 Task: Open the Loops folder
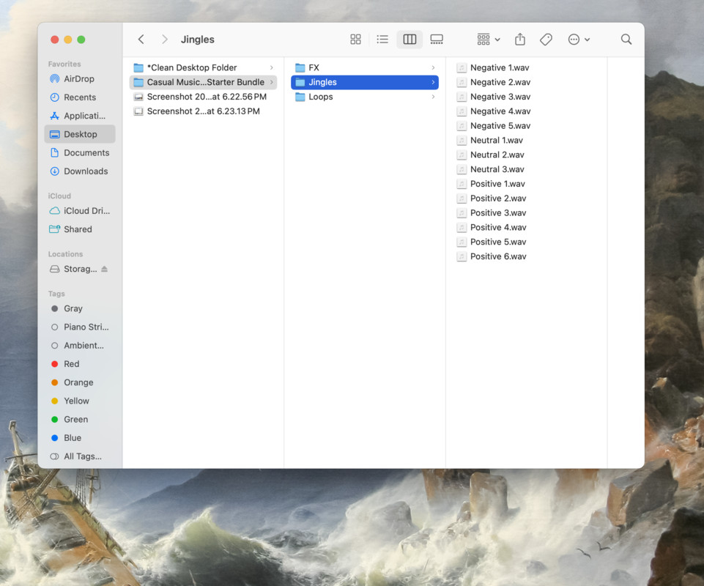tap(365, 97)
